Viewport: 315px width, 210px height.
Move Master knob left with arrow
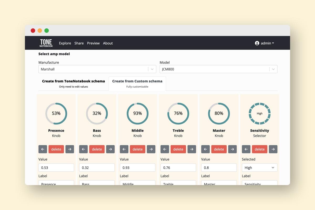206,149
